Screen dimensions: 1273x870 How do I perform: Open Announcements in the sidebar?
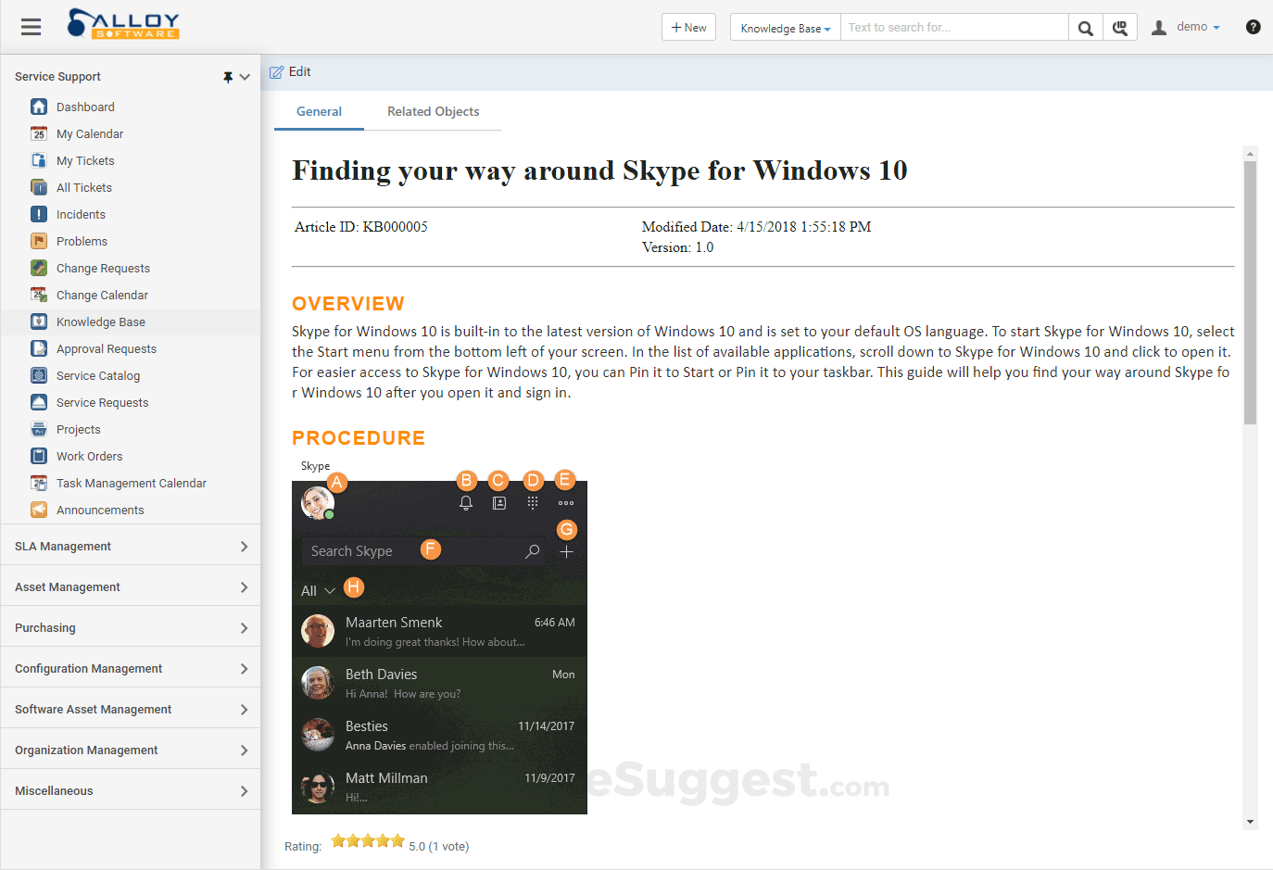100,511
